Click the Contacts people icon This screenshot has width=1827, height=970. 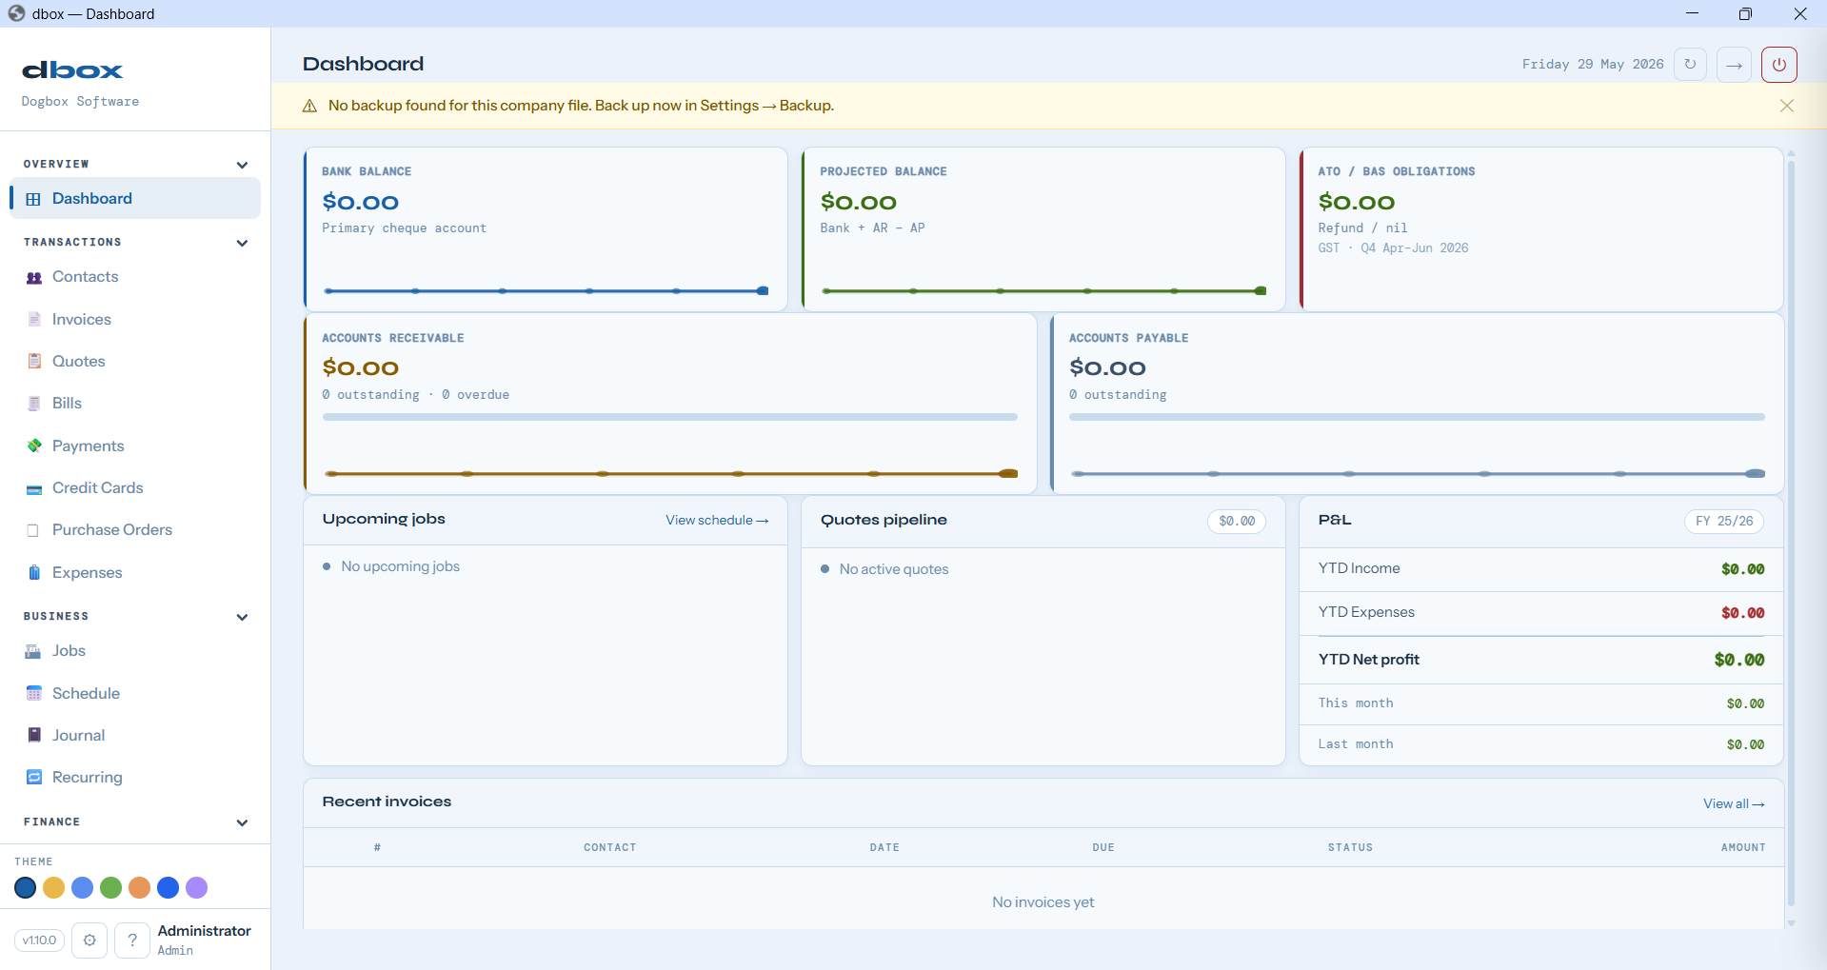point(34,277)
